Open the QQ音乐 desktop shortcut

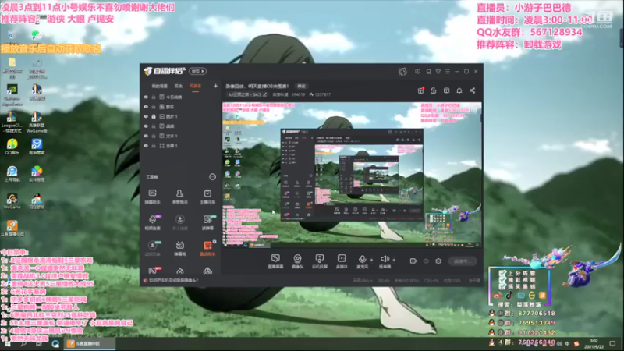point(12,147)
